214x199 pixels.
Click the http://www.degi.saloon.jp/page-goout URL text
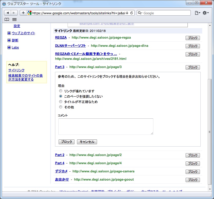[104, 180]
